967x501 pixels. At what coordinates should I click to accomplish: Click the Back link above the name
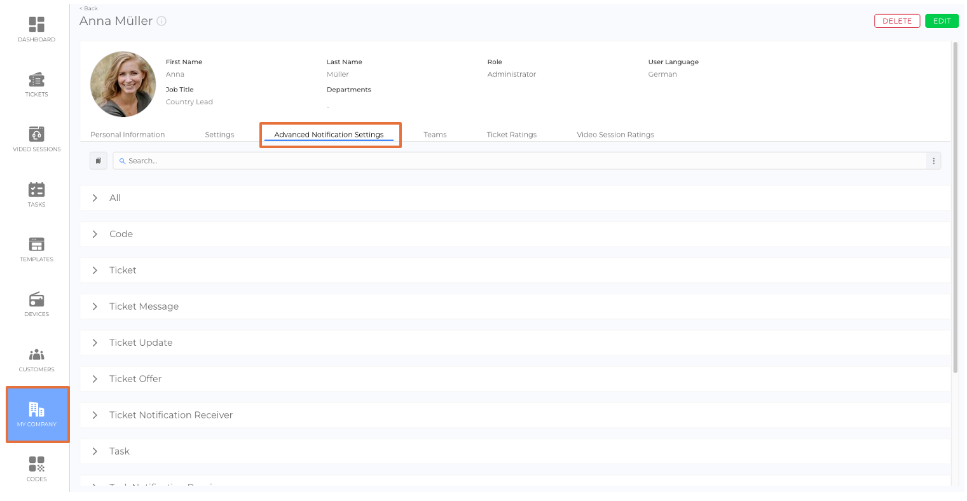[89, 8]
